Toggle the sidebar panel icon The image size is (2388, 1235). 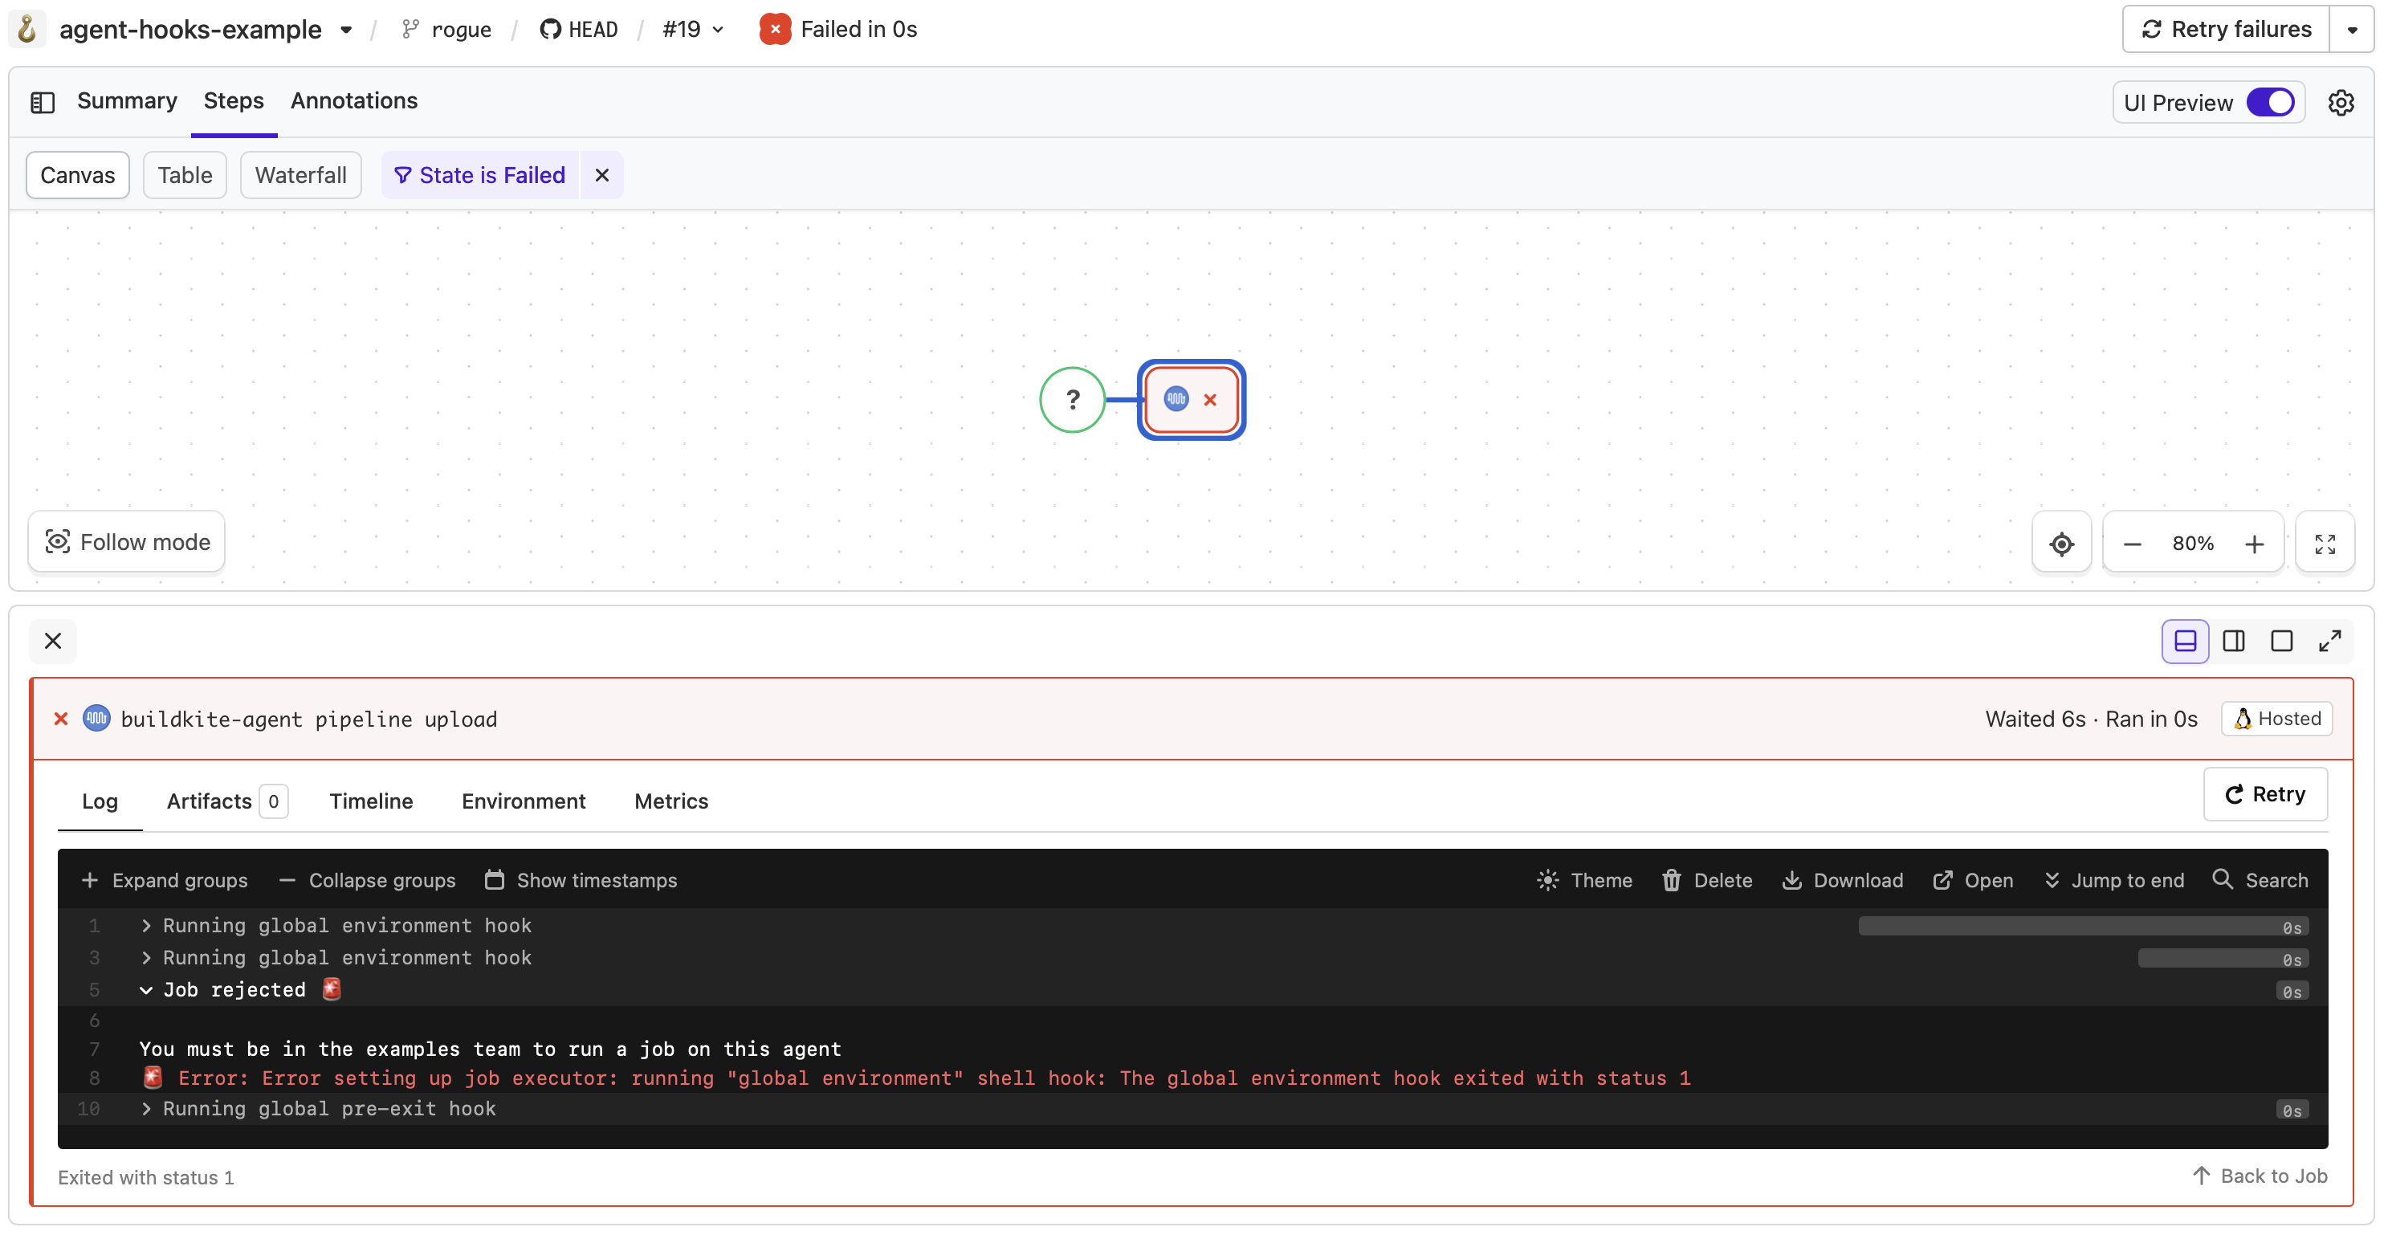point(43,102)
